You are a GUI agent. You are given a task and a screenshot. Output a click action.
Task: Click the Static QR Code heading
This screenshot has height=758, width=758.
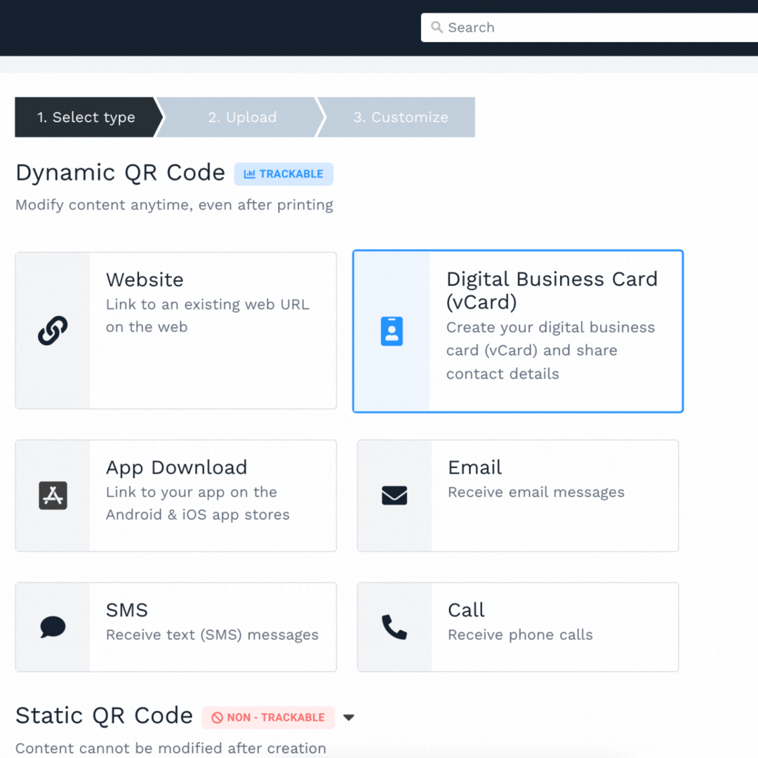[x=104, y=715]
